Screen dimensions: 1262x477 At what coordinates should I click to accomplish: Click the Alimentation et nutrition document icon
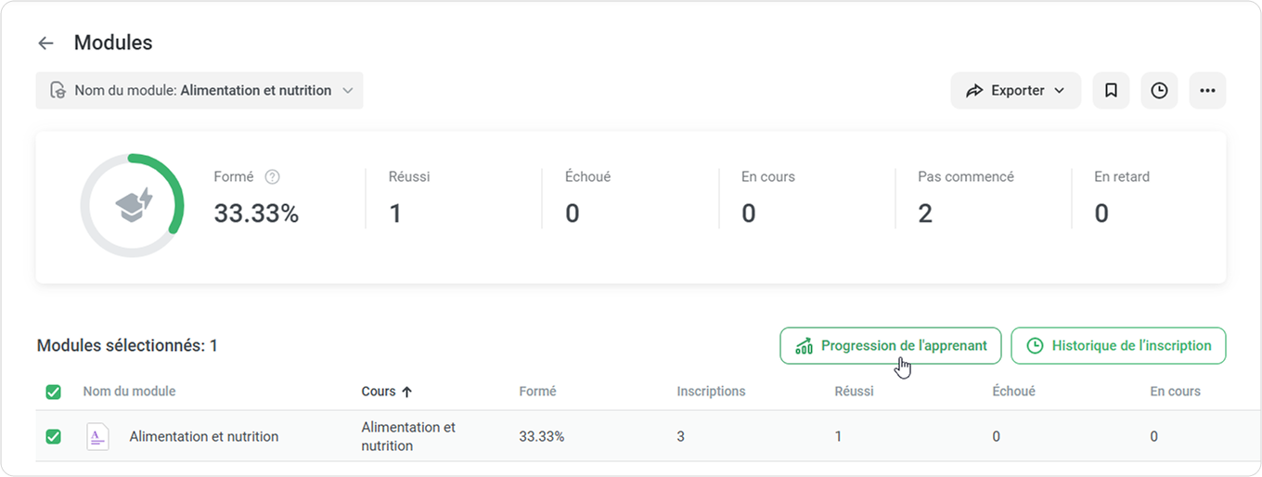(x=97, y=436)
